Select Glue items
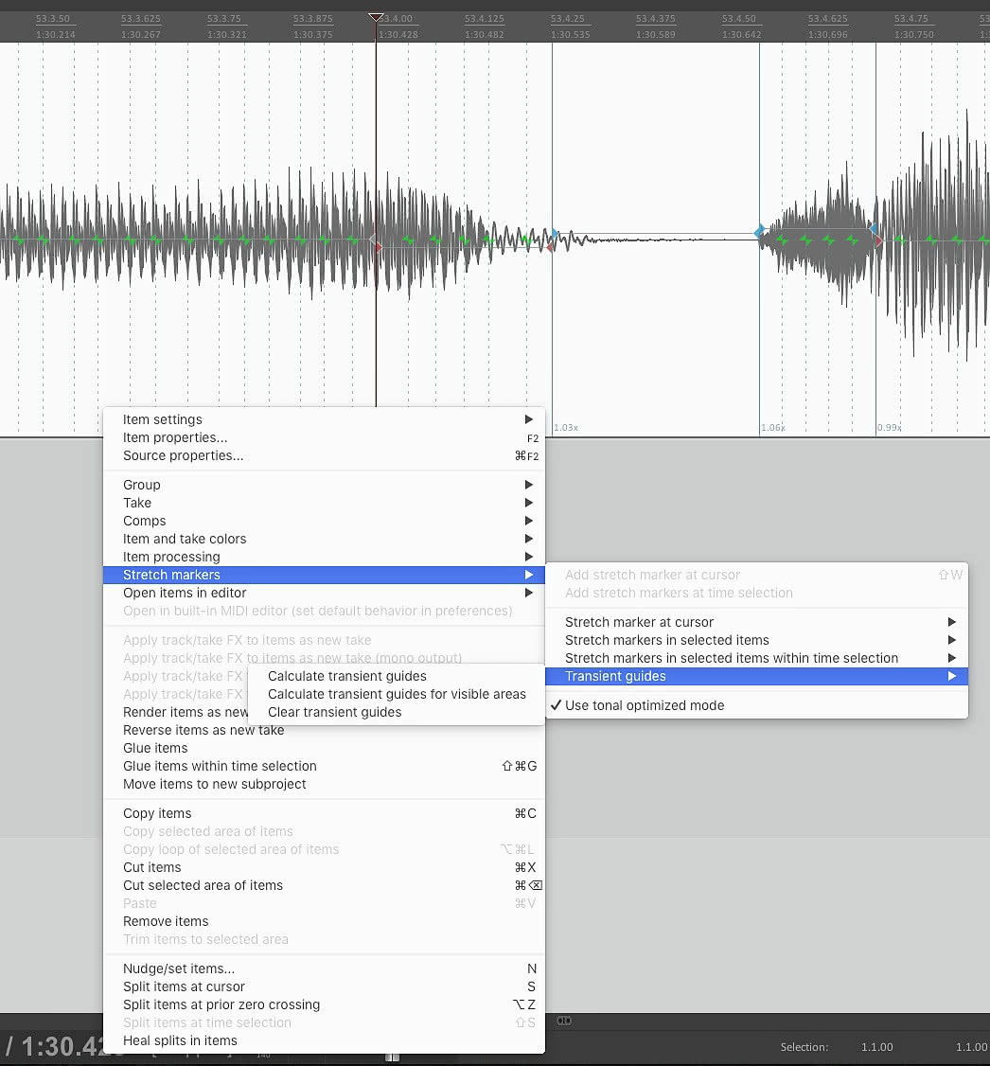Image resolution: width=990 pixels, height=1066 pixels. tap(324, 749)
